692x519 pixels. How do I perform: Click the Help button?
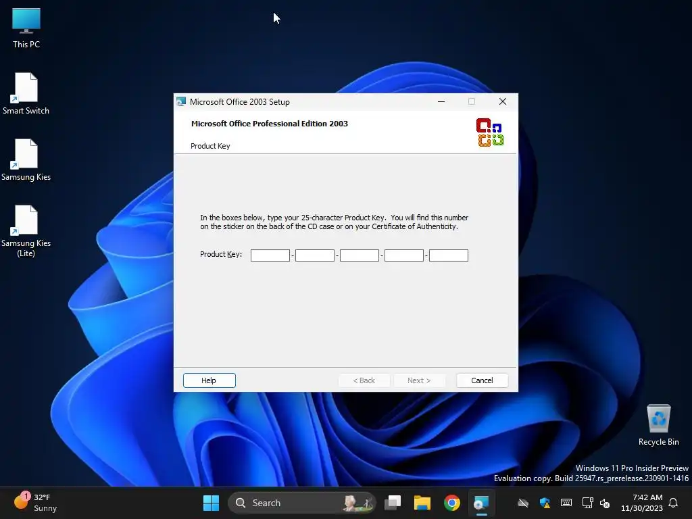pos(209,380)
